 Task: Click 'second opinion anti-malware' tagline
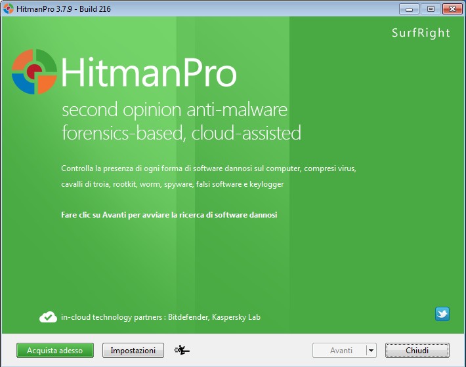click(x=175, y=110)
